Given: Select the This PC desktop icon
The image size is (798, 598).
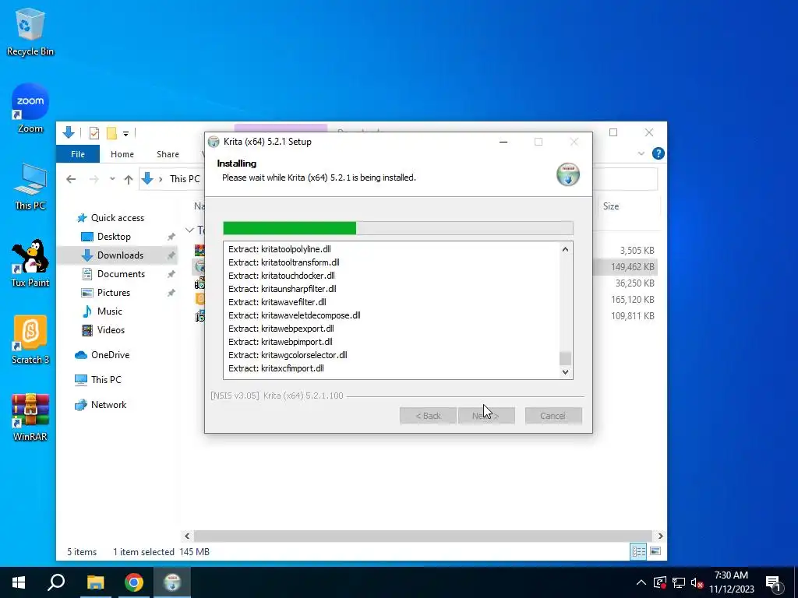Looking at the screenshot, I should pyautogui.click(x=30, y=186).
